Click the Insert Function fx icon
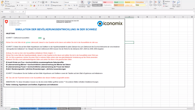This screenshot has width=195, height=110. pyautogui.click(x=23, y=12)
